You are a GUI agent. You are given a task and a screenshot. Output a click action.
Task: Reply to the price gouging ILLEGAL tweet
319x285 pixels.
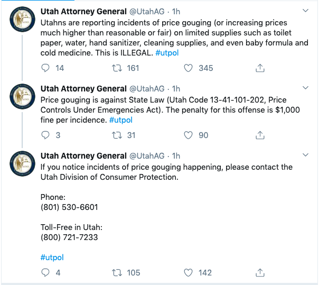click(x=45, y=68)
